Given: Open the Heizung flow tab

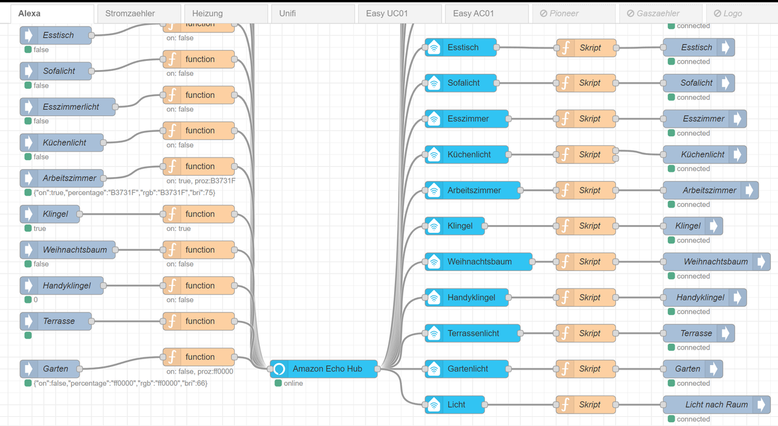Looking at the screenshot, I should 226,14.
